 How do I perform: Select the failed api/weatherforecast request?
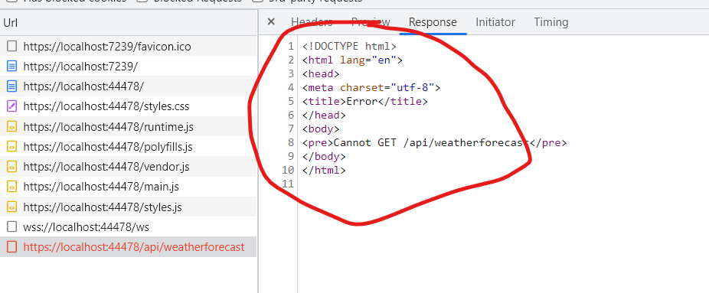click(128, 247)
